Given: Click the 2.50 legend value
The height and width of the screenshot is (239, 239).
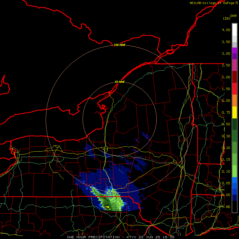Looking at the screenshot, I should click(x=226, y=65).
